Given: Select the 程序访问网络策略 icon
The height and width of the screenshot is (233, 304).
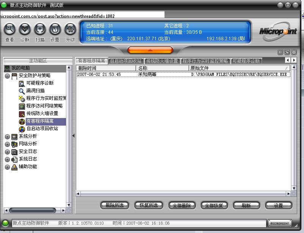Looking at the screenshot, I should 22,106.
